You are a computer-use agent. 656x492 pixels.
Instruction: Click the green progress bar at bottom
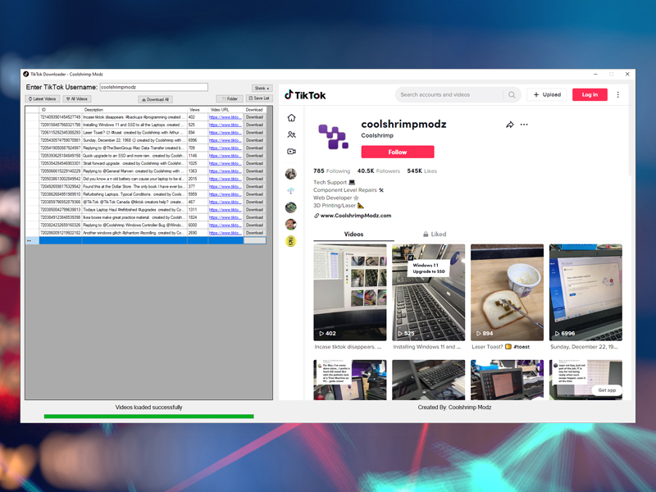pos(148,417)
